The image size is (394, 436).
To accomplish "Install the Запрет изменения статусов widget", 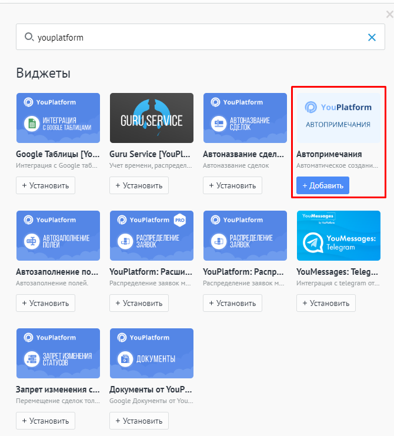I will pos(45,421).
